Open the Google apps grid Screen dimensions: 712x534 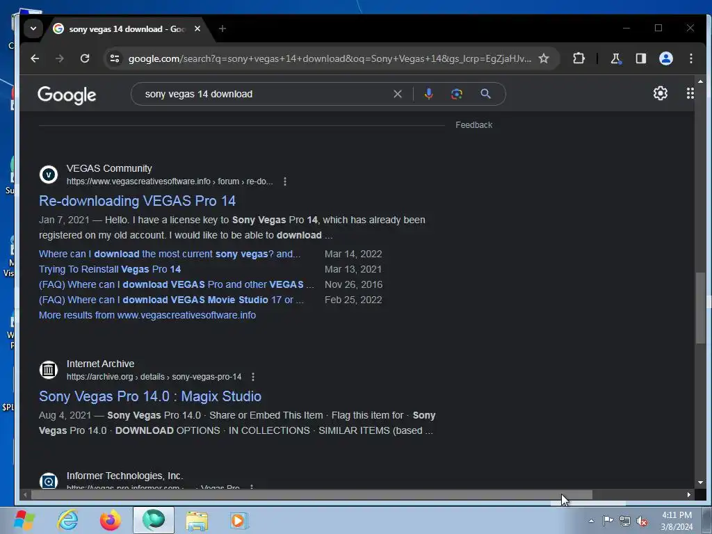click(x=690, y=93)
